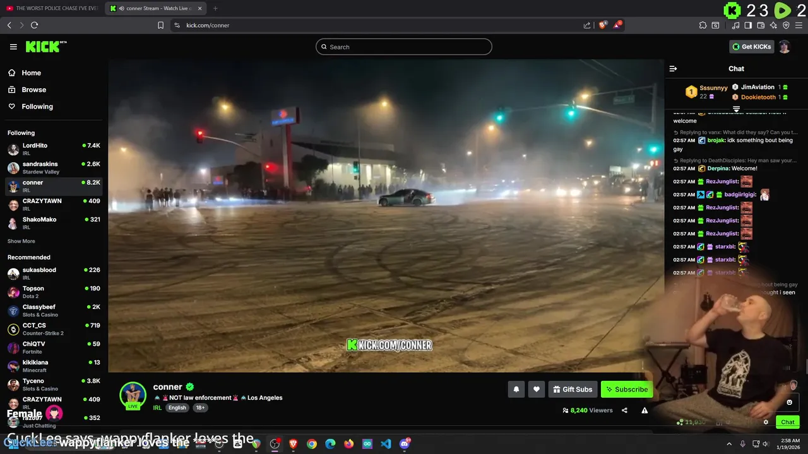Viewport: 808px width, 454px height.
Task: Click Dookietooth in chat leaderboard
Action: point(758,97)
